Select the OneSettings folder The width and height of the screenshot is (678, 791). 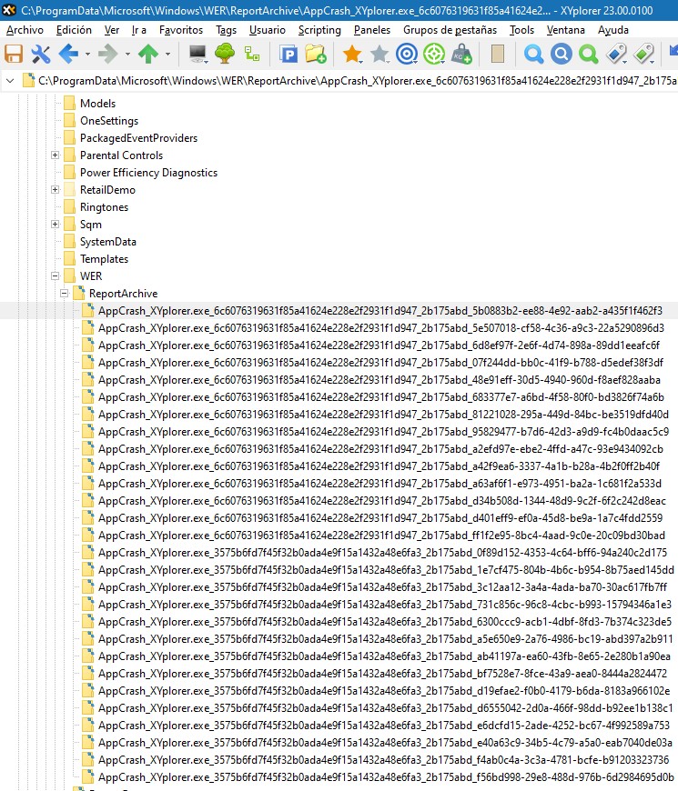(x=109, y=121)
